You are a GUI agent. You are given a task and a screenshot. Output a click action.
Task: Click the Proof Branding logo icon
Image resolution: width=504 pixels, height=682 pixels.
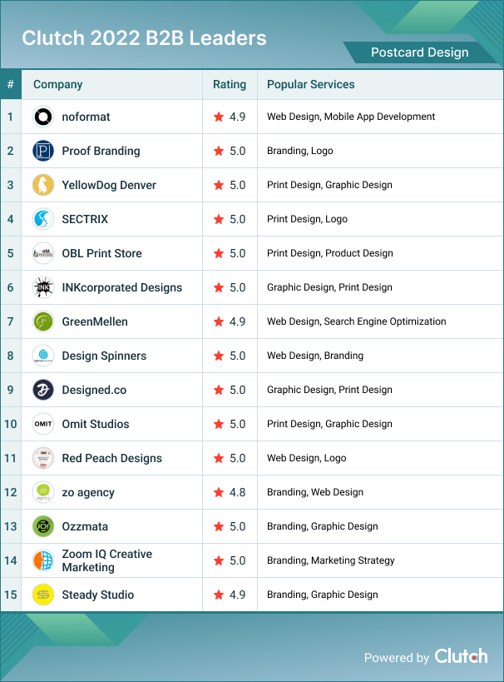pyautogui.click(x=43, y=151)
